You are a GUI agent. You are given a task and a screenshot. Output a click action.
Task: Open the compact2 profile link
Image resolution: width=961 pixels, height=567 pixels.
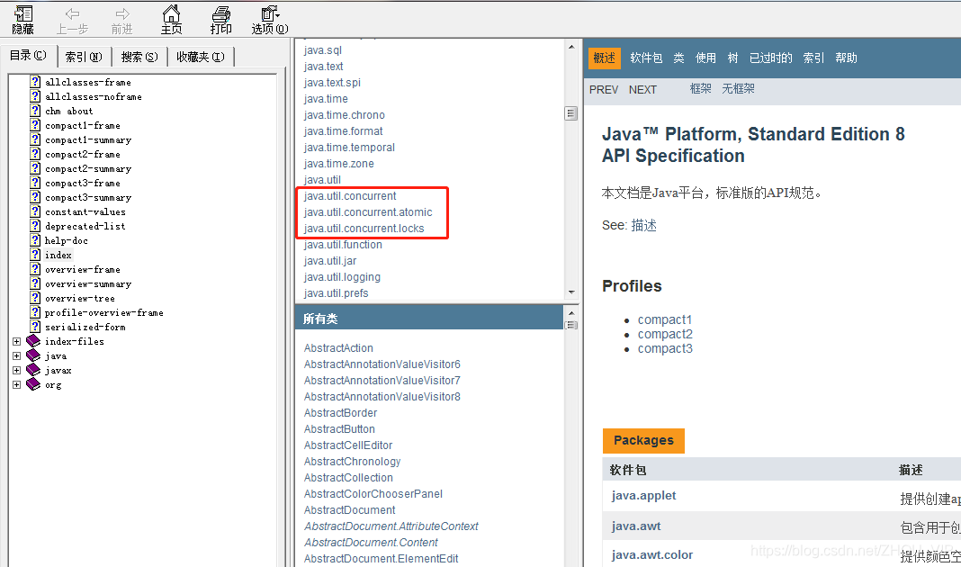pos(665,334)
